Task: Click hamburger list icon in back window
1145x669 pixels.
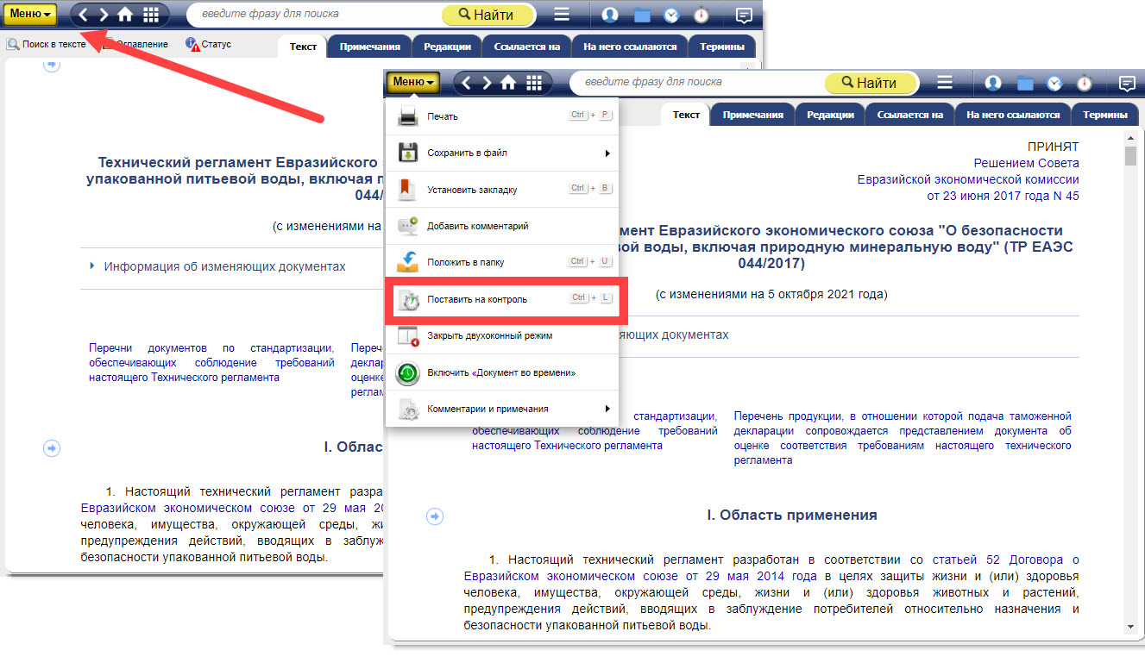Action: (562, 14)
